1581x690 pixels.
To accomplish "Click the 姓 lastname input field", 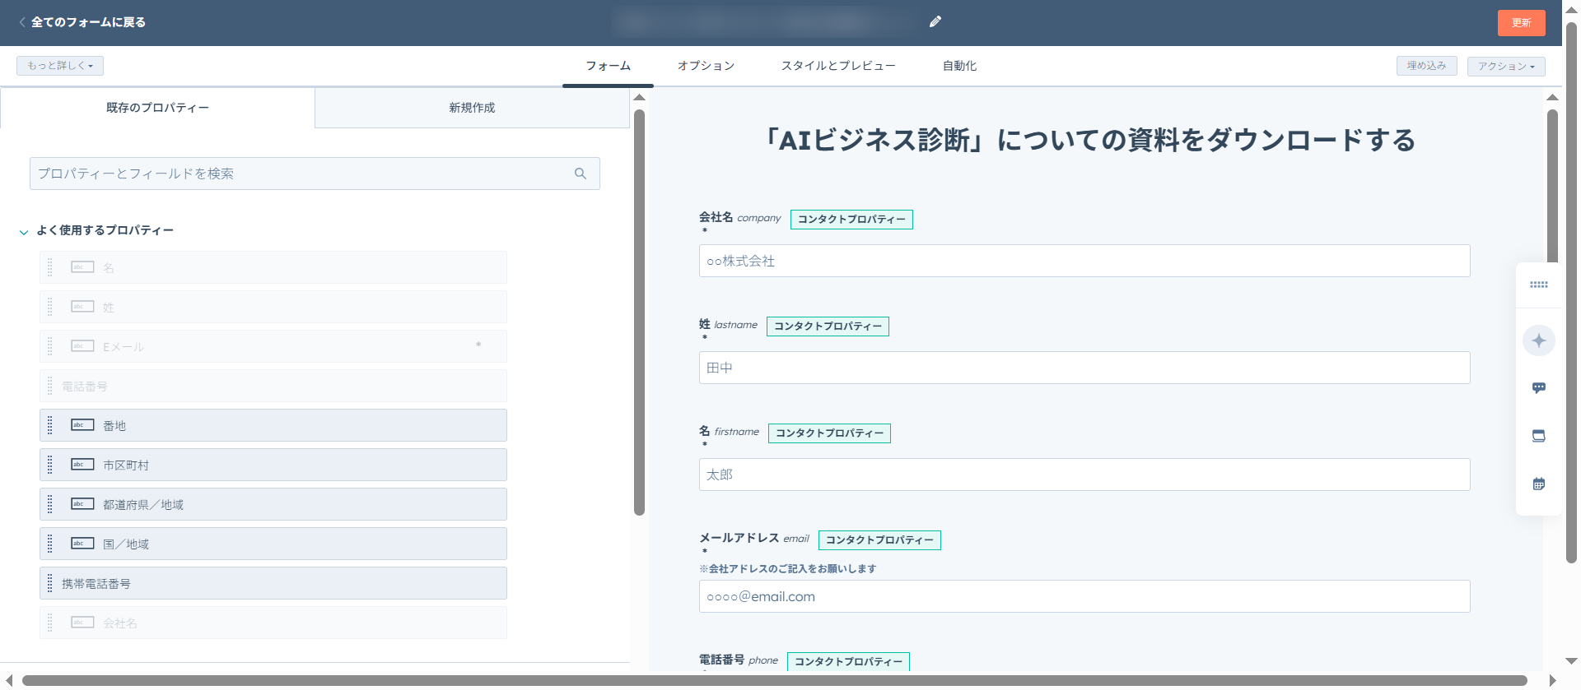I will (x=1084, y=368).
